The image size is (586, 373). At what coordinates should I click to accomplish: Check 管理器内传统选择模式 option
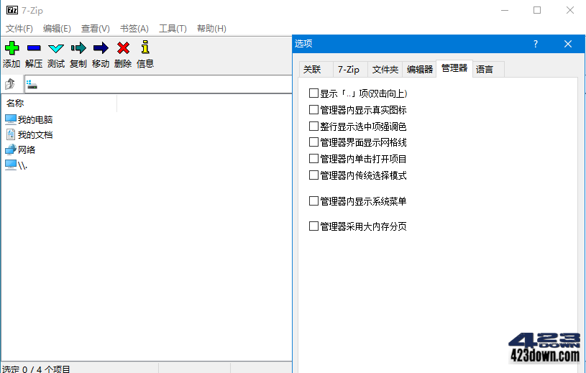(313, 175)
